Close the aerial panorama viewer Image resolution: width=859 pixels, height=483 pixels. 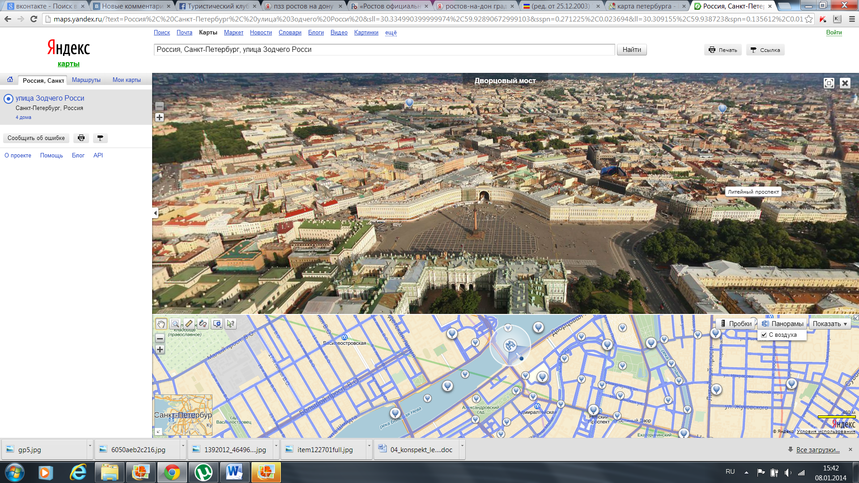[845, 83]
